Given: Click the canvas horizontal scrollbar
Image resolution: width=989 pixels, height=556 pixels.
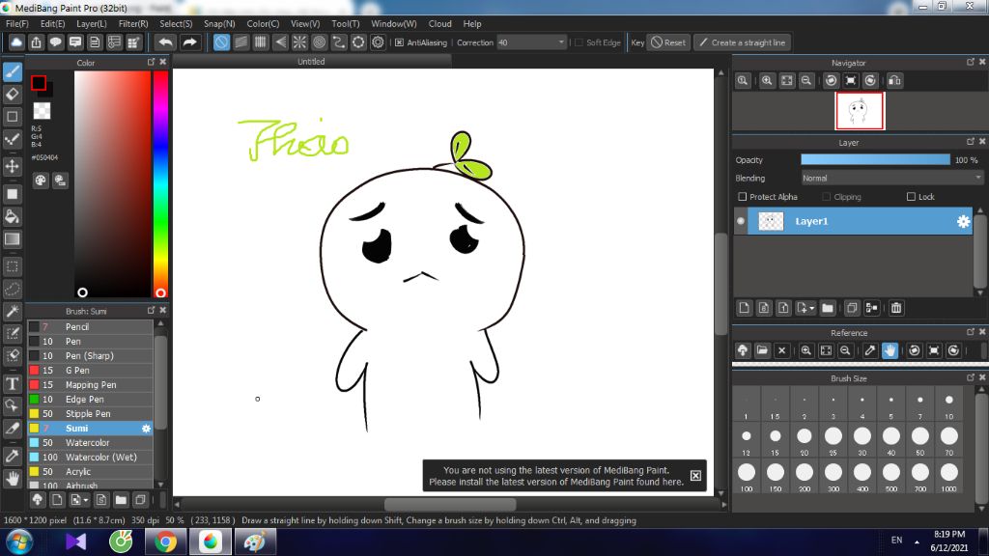Looking at the screenshot, I should 450,504.
